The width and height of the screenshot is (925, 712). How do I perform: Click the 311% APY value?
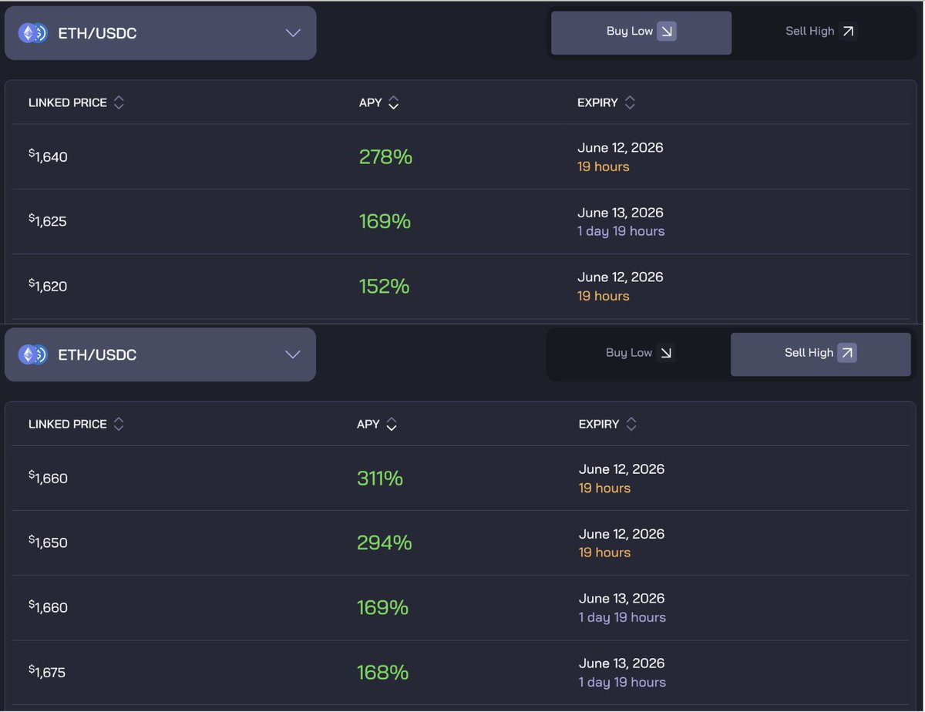[x=380, y=479]
